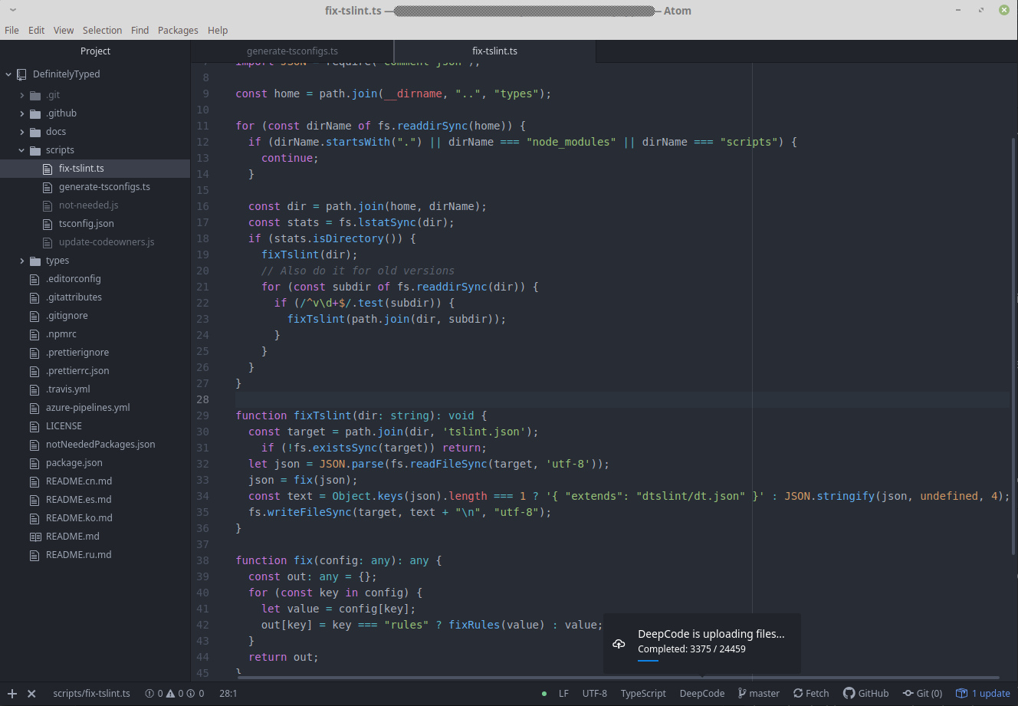The width and height of the screenshot is (1018, 706).
Task: Click scripts/fix-tslint.ts path in status bar
Action: [x=91, y=693]
